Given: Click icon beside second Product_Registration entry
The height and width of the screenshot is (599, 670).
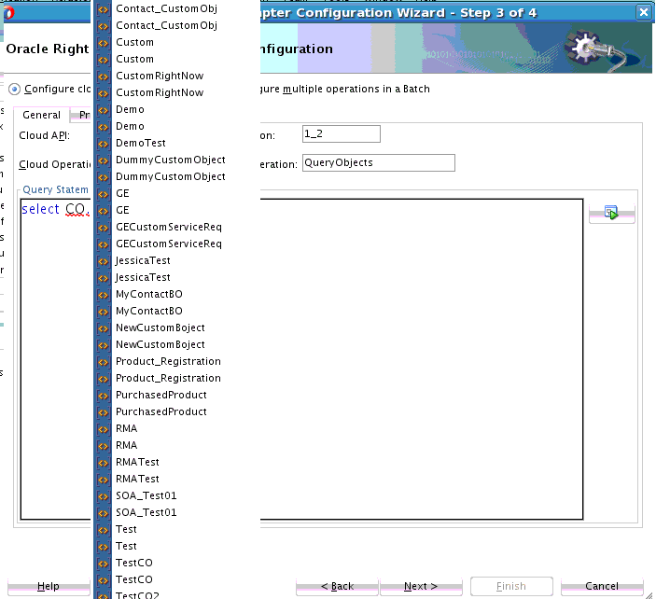Looking at the screenshot, I should pyautogui.click(x=104, y=379).
